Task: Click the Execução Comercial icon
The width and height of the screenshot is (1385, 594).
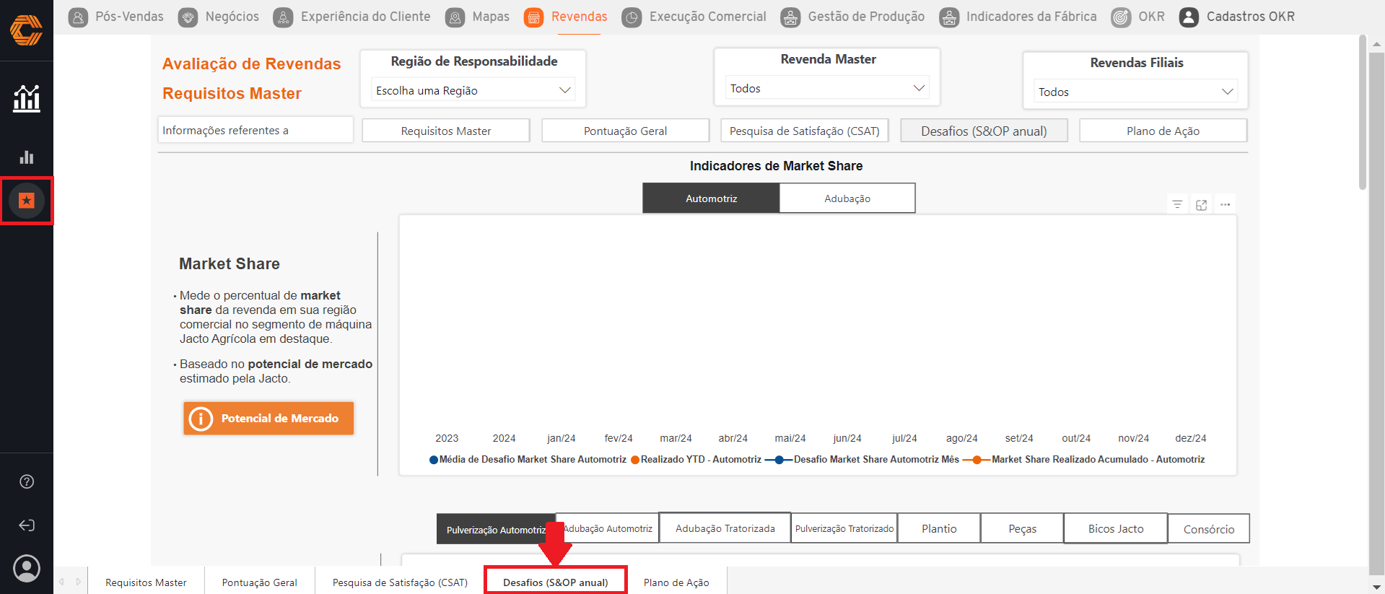Action: (632, 17)
